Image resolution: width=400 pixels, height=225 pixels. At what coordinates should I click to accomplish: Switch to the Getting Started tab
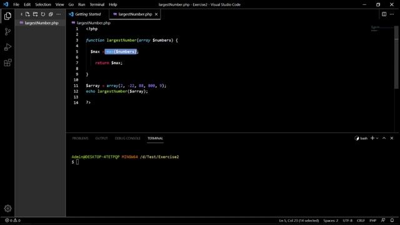click(x=87, y=14)
